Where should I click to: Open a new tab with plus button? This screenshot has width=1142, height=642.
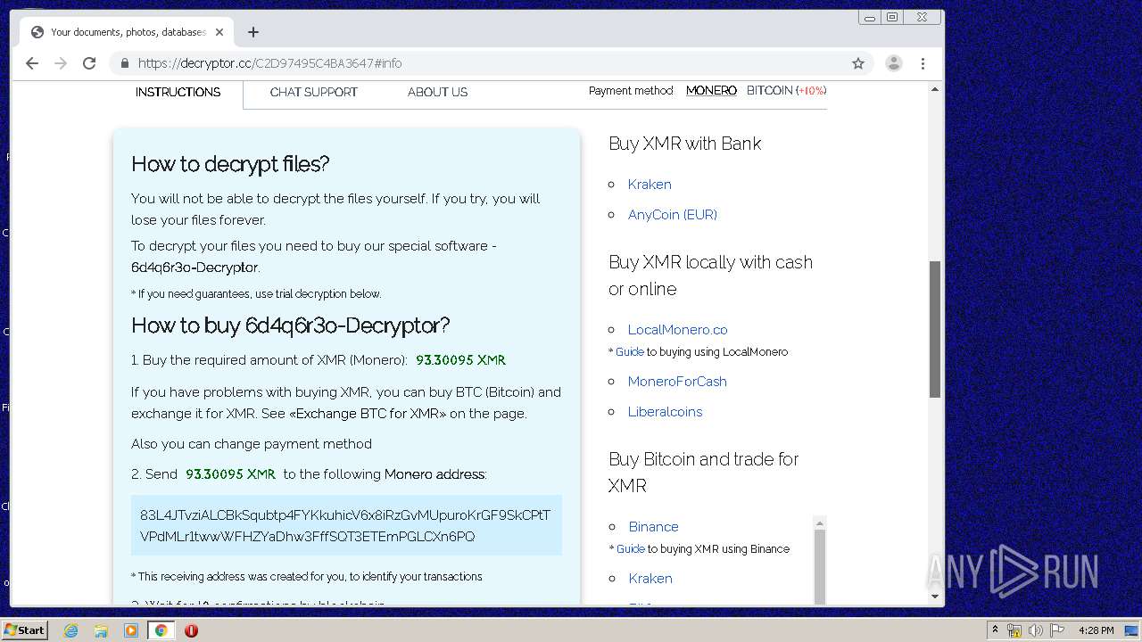253,32
